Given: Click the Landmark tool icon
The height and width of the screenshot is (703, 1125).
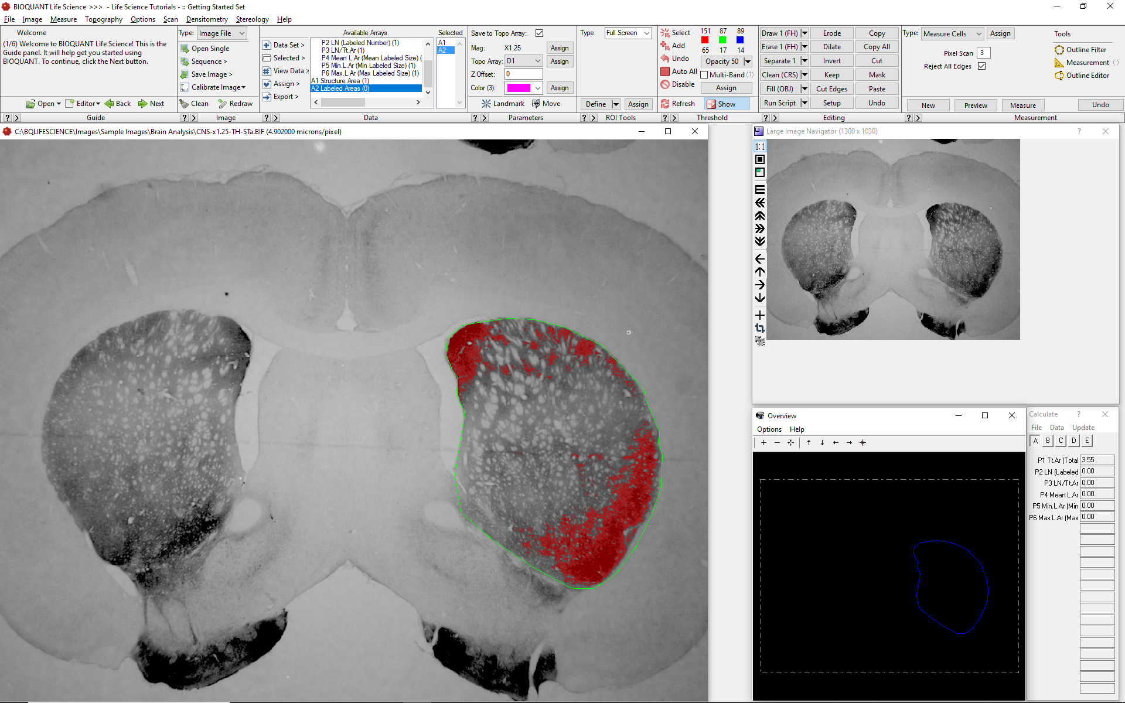Looking at the screenshot, I should [486, 104].
